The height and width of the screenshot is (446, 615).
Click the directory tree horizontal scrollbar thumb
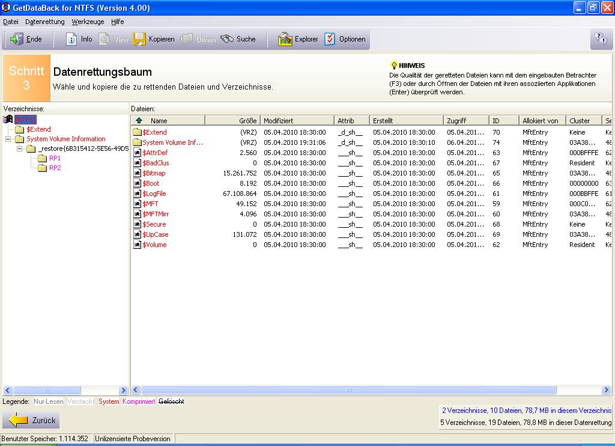click(x=47, y=390)
